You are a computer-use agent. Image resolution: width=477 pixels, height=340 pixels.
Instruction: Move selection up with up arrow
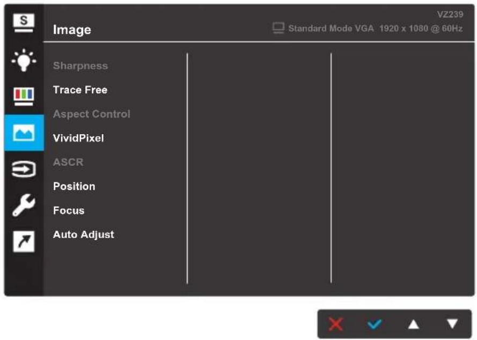tap(413, 324)
